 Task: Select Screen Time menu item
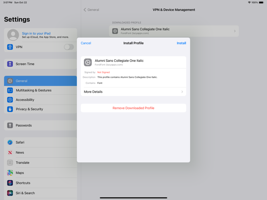pos(40,64)
